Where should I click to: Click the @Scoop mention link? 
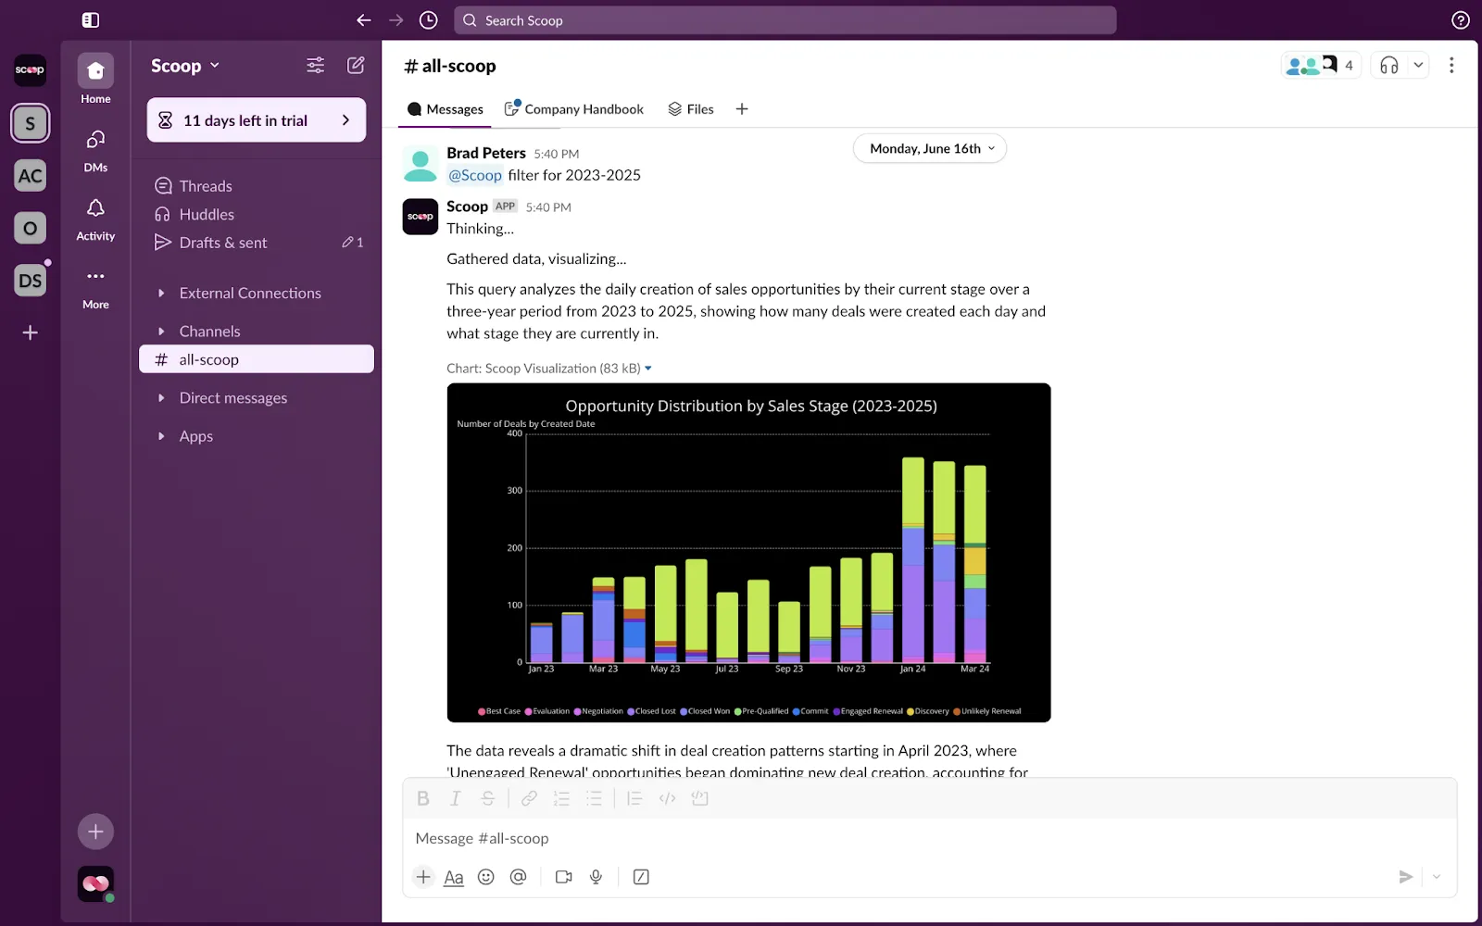tap(475, 175)
